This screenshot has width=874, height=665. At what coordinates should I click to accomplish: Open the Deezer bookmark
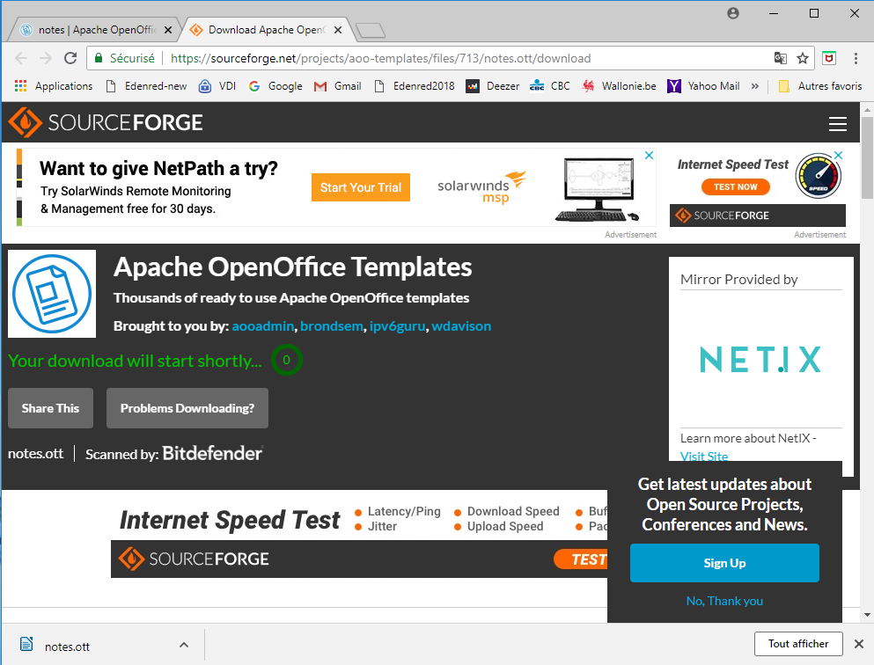click(493, 86)
